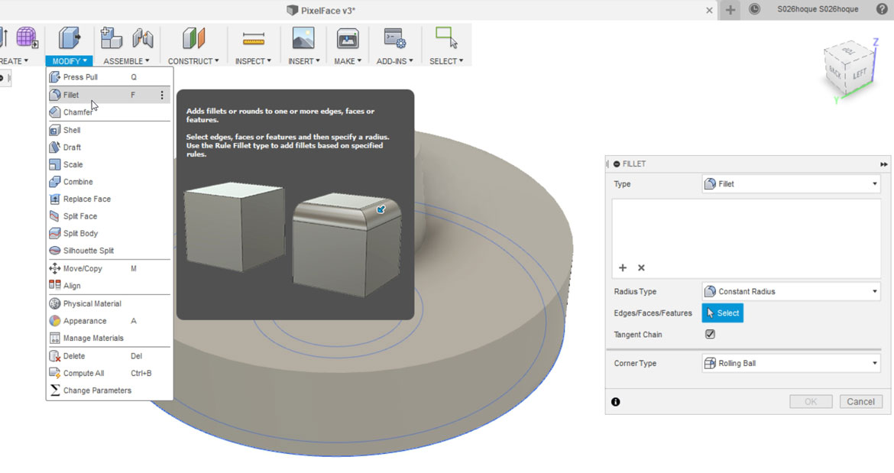This screenshot has width=894, height=473.
Task: Open the Type dropdown showing Fillet
Action: click(791, 184)
